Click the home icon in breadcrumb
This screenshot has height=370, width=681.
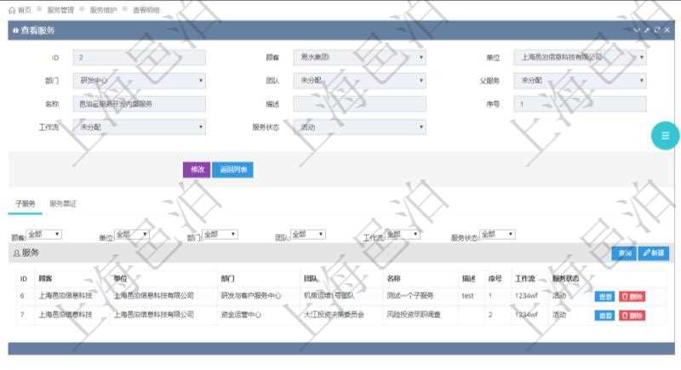(12, 9)
